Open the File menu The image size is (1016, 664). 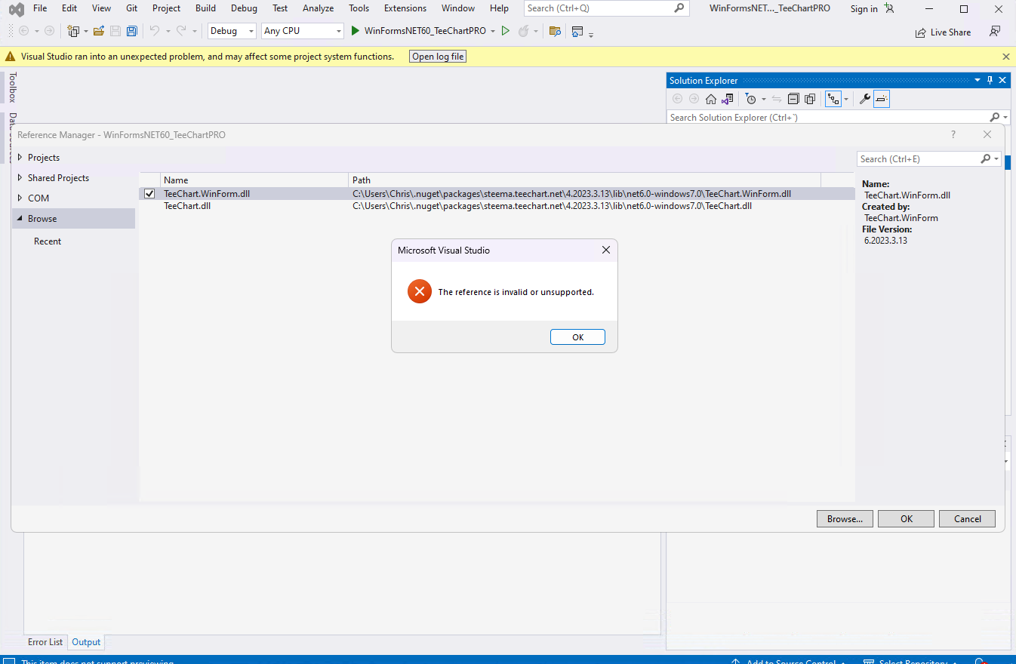40,8
